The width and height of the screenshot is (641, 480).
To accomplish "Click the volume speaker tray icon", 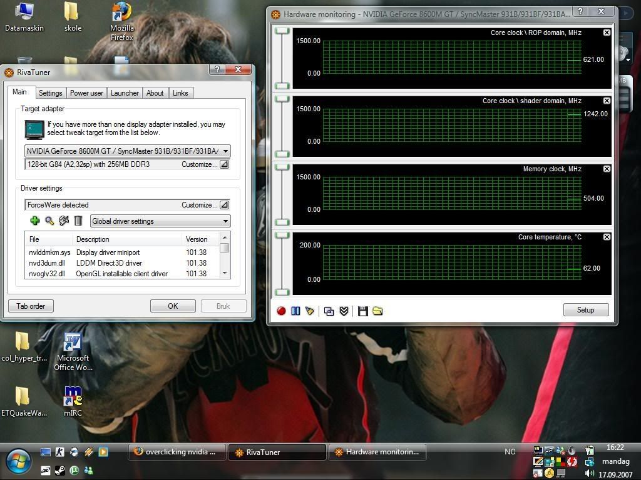I will 589,474.
